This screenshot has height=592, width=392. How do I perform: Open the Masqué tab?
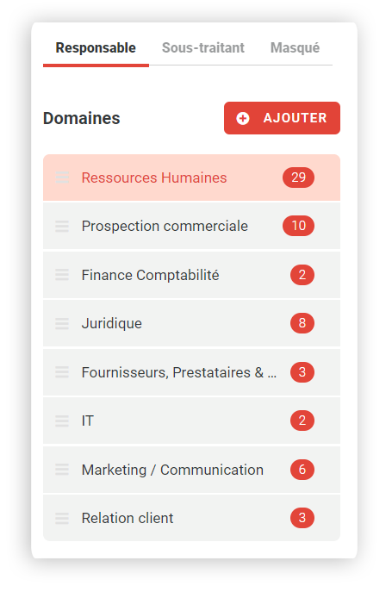295,48
